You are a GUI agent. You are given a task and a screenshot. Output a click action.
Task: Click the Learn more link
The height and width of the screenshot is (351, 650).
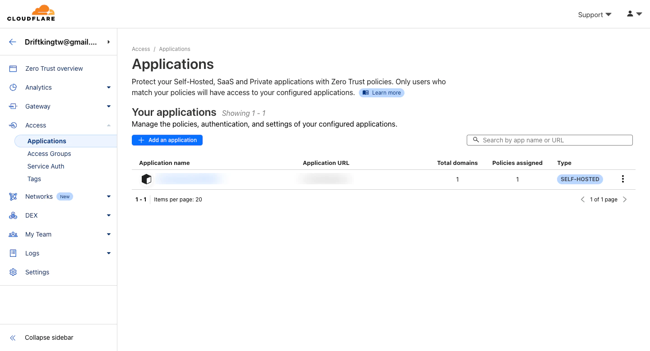(381, 93)
